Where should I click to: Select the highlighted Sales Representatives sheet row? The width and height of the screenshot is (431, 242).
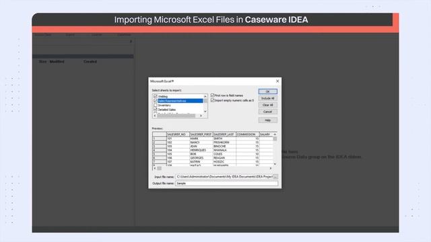(x=180, y=101)
